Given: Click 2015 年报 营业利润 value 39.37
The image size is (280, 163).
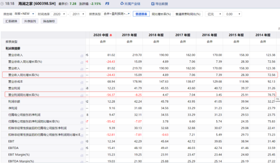Looking at the screenshot, I should pyautogui.click(x=245, y=88).
